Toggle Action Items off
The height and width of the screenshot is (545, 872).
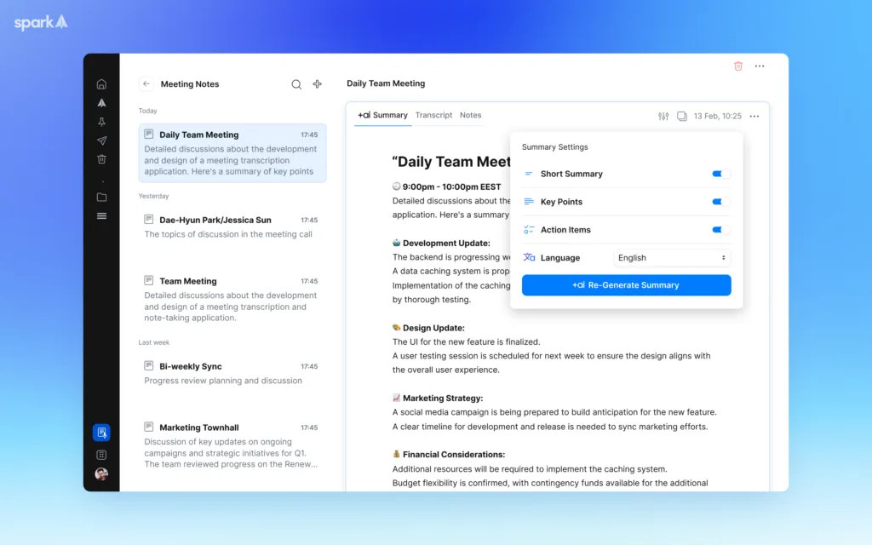pyautogui.click(x=720, y=230)
